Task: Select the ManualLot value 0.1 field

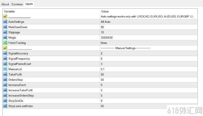Action: click(x=149, y=69)
